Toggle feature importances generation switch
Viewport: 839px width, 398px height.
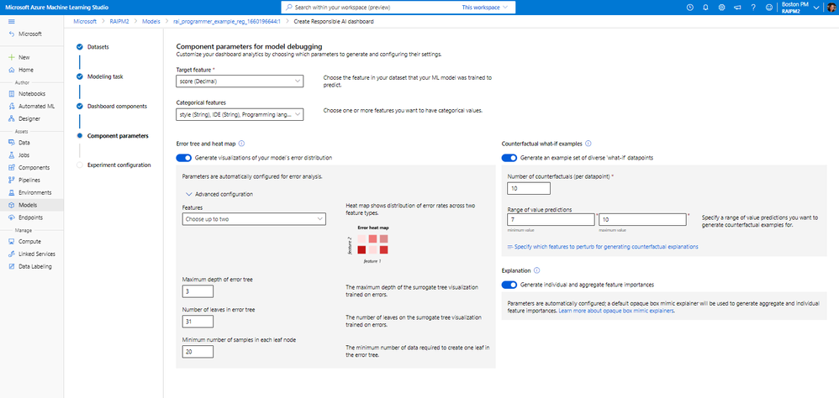(x=509, y=285)
